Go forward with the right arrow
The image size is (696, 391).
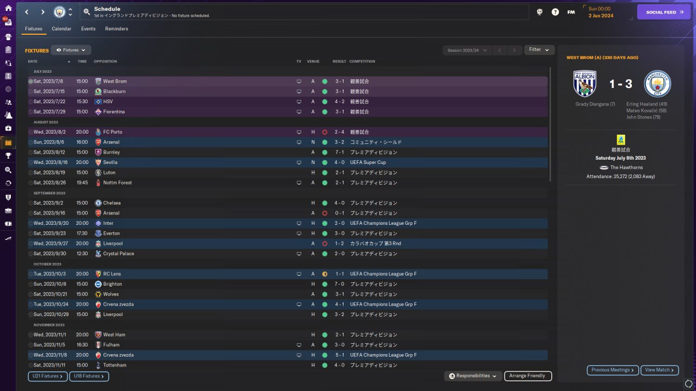pyautogui.click(x=43, y=12)
